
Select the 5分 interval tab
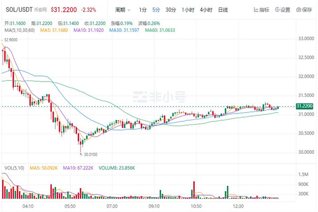pos(156,10)
